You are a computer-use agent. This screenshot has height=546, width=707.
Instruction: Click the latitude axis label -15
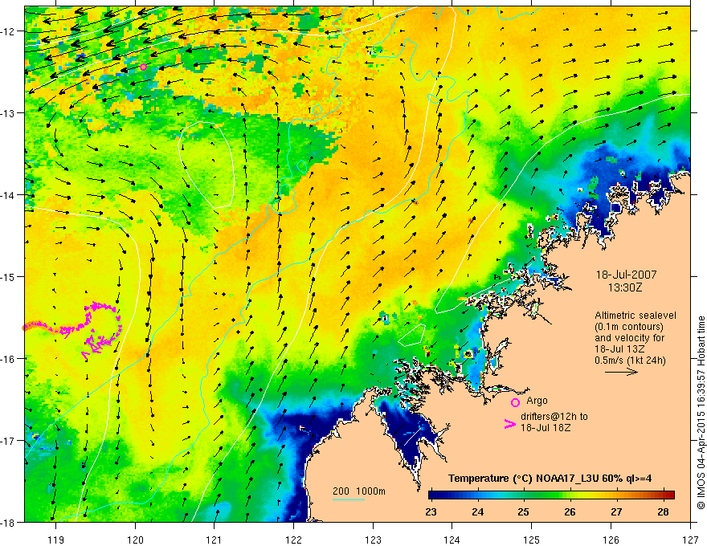pyautogui.click(x=10, y=276)
